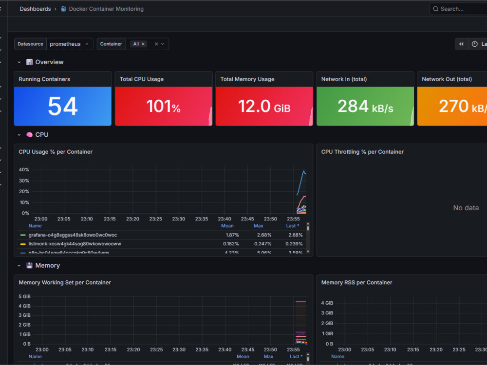Open the Dashboards breadcrumb link

[x=35, y=9]
